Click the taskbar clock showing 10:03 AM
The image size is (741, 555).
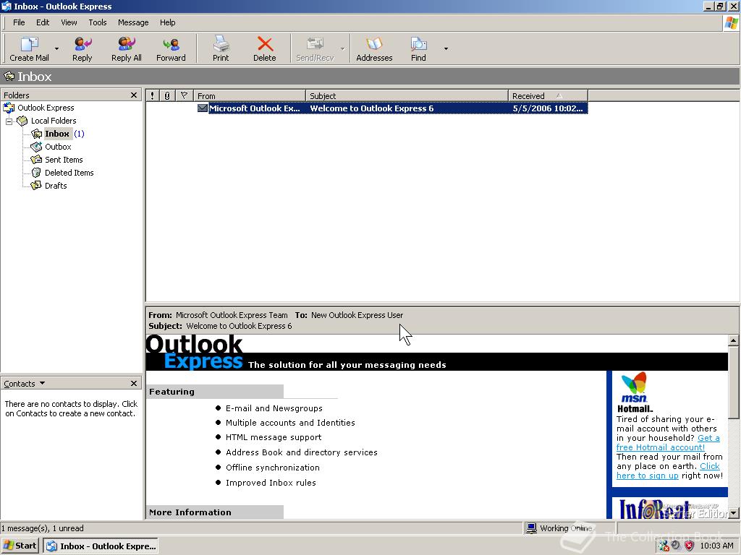click(x=716, y=546)
